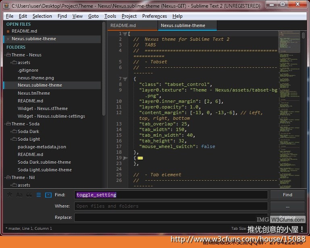Viewport: 310px width, 248px height.
Task: Focus the Find input field
Action: tap(171, 195)
